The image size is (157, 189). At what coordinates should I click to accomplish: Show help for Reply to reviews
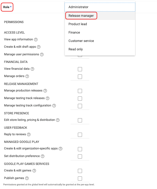coord(29,134)
